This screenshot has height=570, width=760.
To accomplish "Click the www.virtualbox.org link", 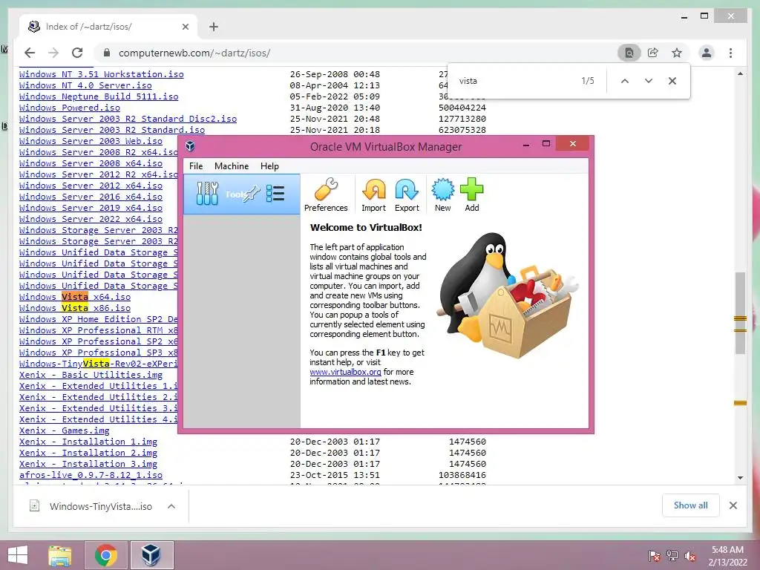I will pos(345,372).
